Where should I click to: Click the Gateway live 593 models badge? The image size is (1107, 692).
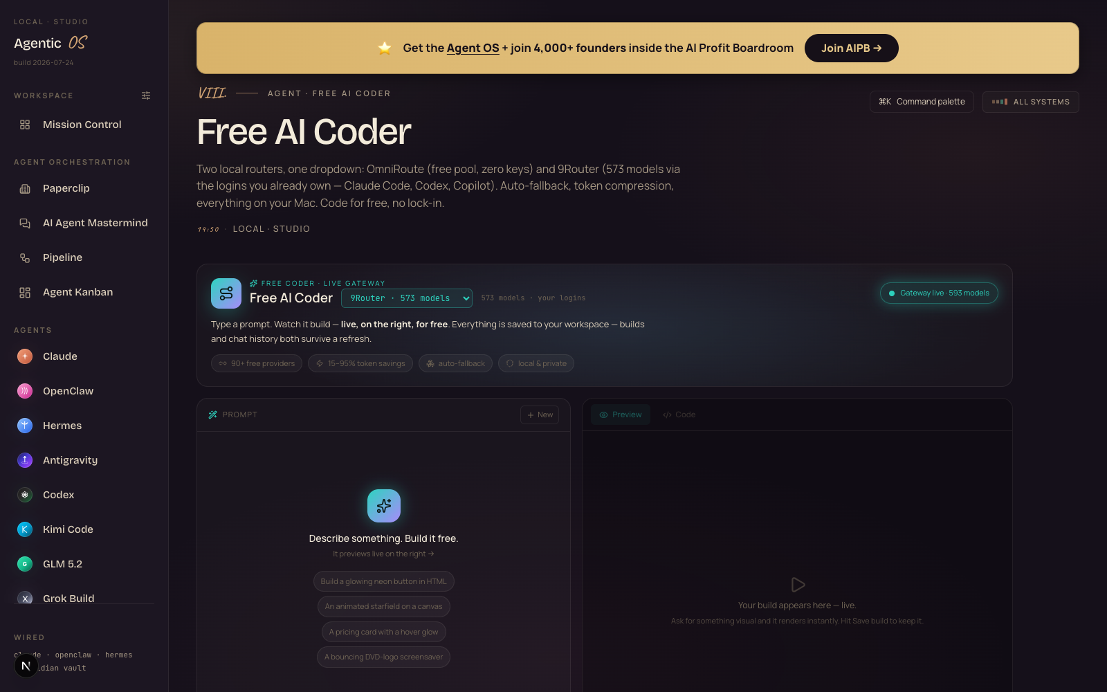pyautogui.click(x=939, y=293)
